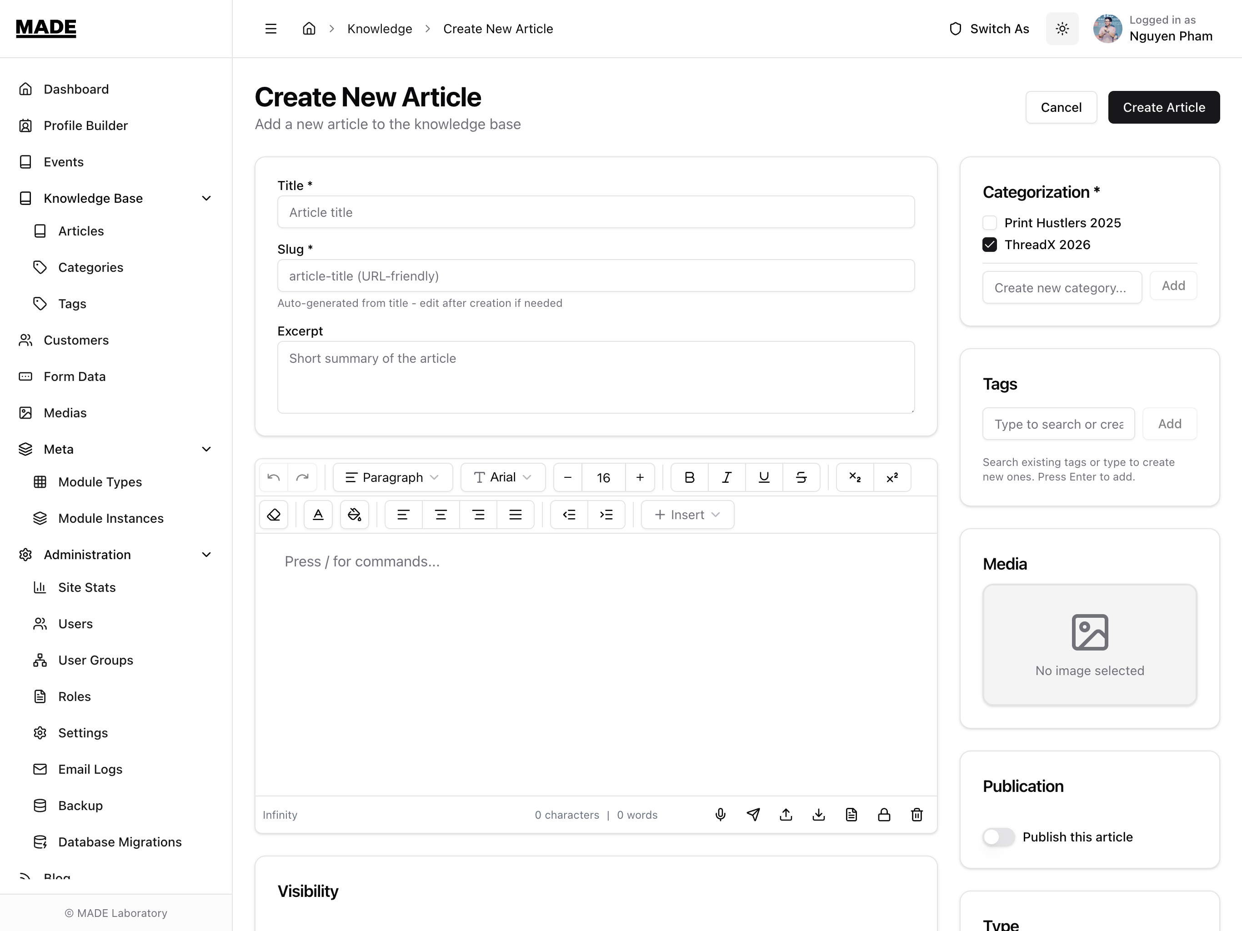Click the undo arrow icon

(x=273, y=477)
